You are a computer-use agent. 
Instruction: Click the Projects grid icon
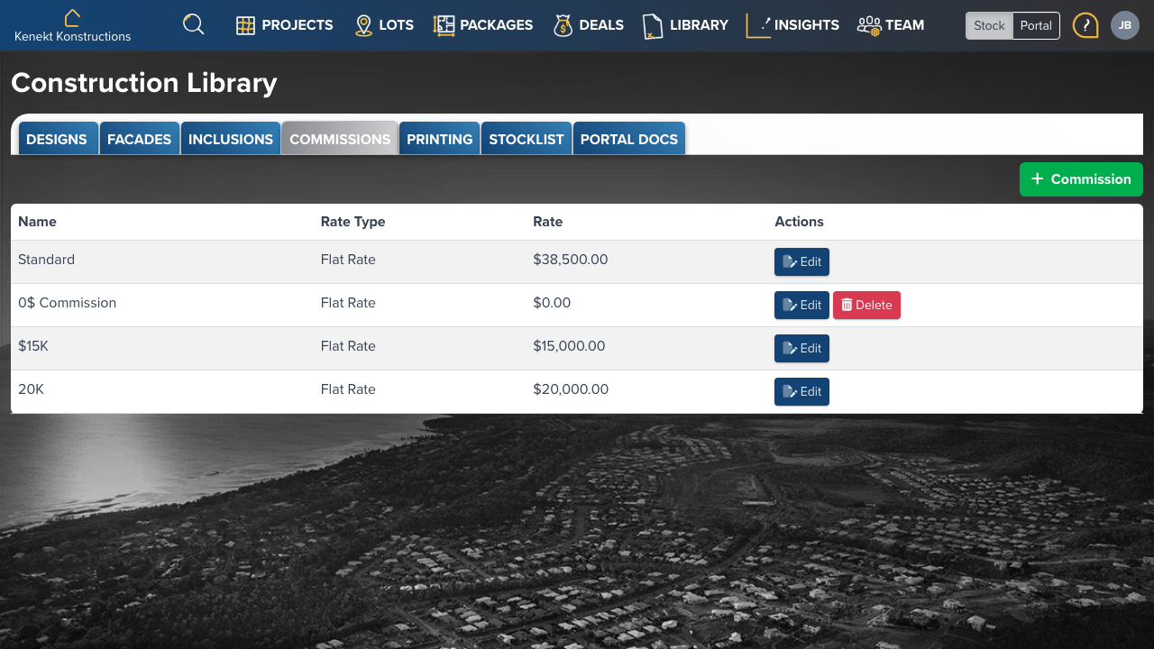coord(245,25)
